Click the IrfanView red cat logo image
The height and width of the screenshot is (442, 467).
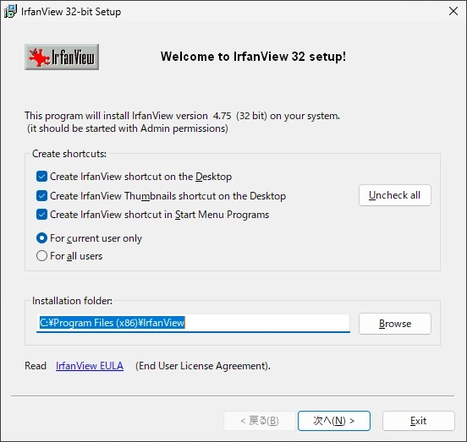coord(62,57)
